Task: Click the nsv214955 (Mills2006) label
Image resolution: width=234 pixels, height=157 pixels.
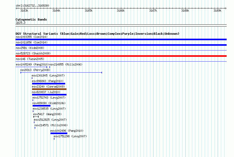Action: (x=66, y=64)
